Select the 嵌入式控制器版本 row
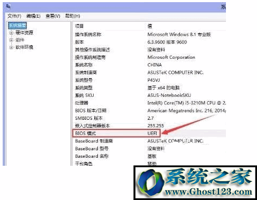The height and width of the screenshot is (200, 257). pos(93,126)
